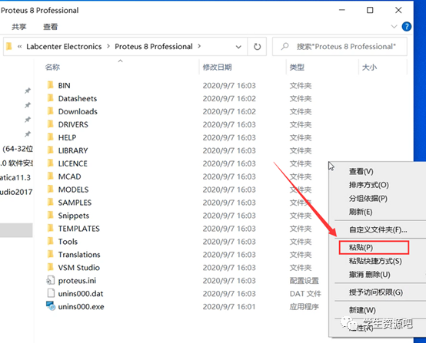Viewport: 426px width, 343px height.
Task: Show hidden breadcrumb path via double chevron
Action: click(19, 47)
